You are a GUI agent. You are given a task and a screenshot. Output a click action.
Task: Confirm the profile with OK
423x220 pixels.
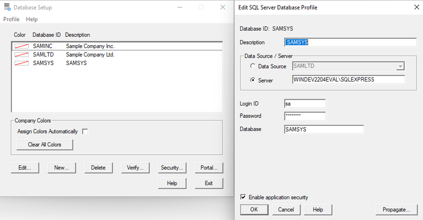coord(253,209)
